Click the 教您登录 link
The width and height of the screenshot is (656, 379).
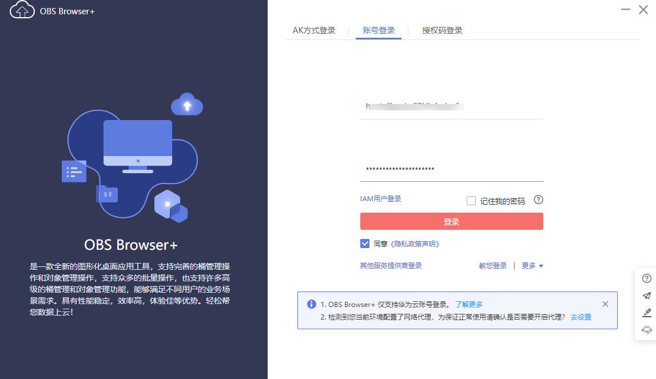pyautogui.click(x=492, y=266)
